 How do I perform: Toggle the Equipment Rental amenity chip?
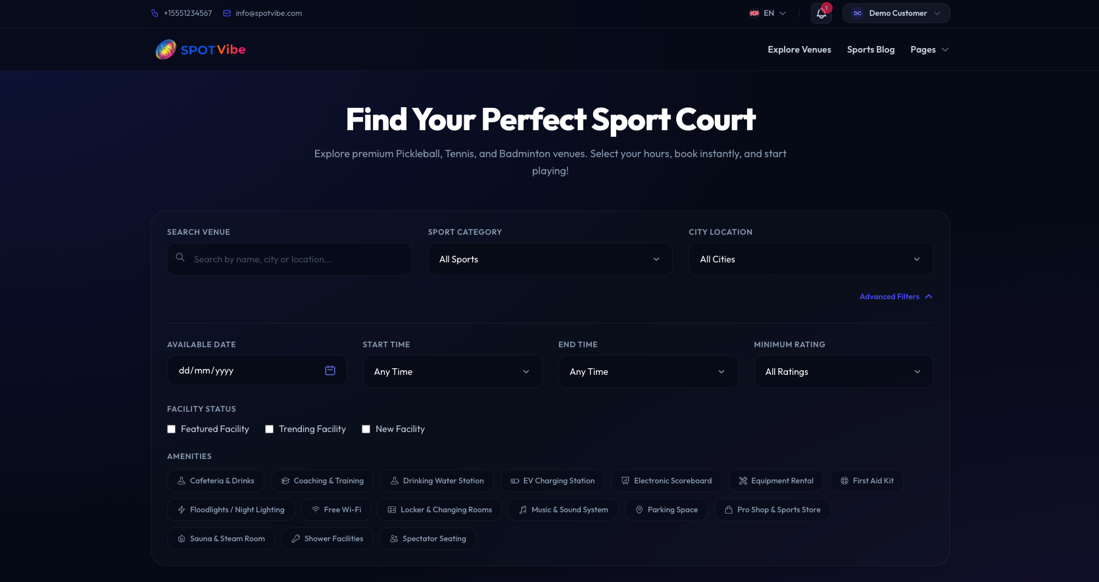[x=776, y=481]
